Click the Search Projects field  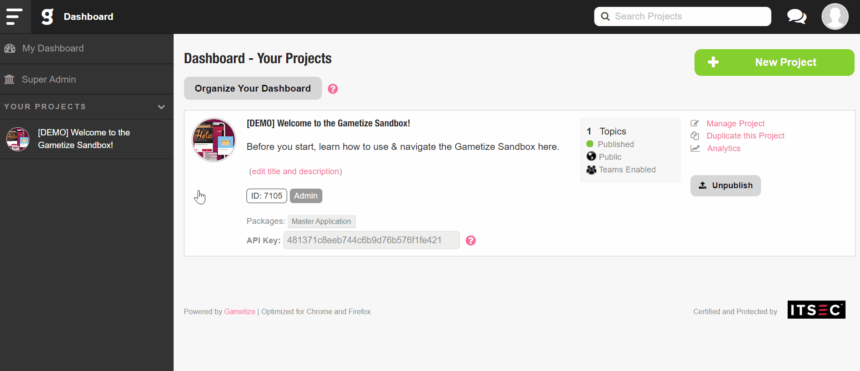click(682, 16)
